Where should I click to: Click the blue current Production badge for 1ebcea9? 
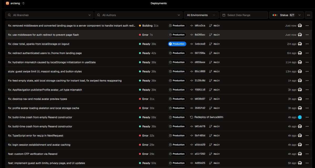[x=177, y=44]
